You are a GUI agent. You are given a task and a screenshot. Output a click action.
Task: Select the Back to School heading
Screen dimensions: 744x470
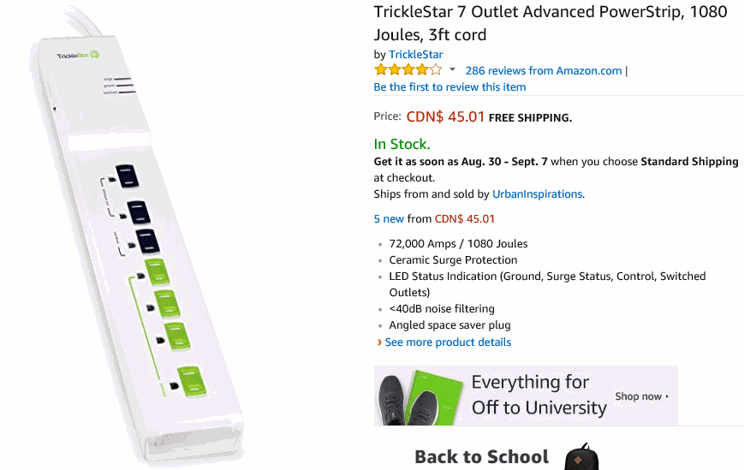[481, 456]
